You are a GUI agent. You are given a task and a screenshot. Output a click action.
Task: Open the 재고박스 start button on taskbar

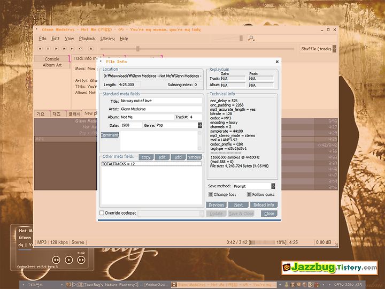tap(36, 285)
